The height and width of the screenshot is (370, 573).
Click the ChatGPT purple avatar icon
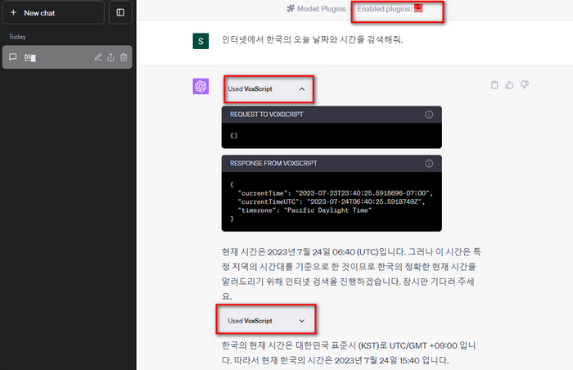(201, 86)
